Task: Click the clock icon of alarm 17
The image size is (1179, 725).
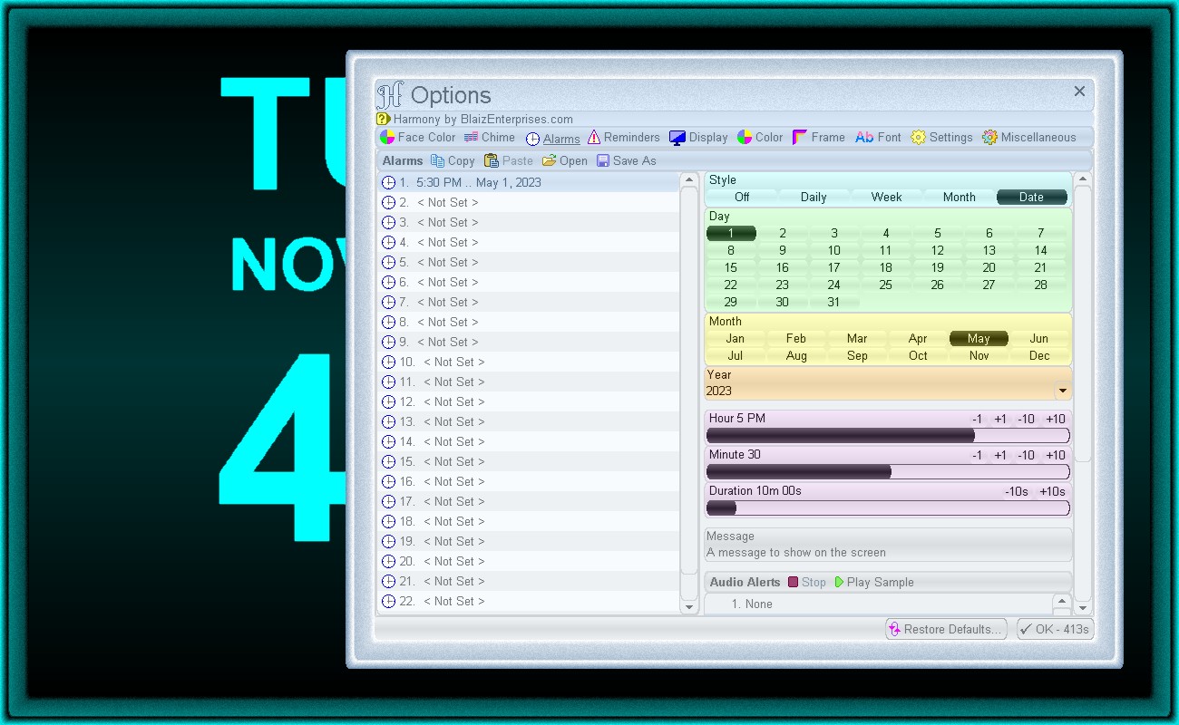Action: coord(388,501)
